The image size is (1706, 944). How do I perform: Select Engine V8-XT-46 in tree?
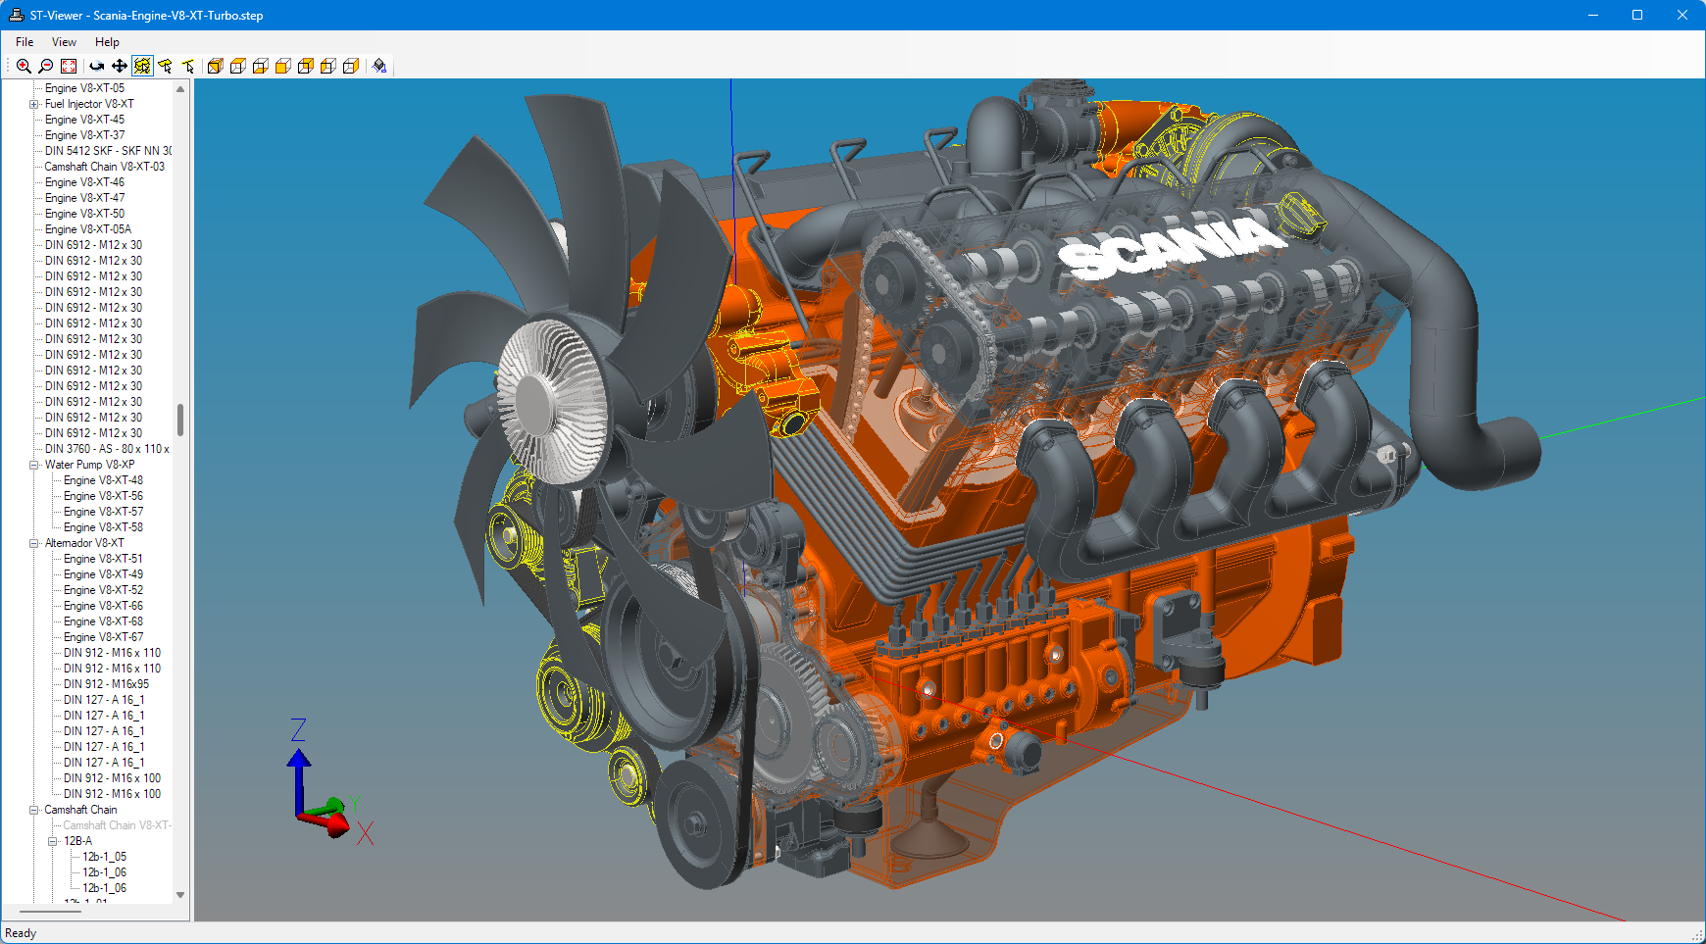tap(84, 182)
